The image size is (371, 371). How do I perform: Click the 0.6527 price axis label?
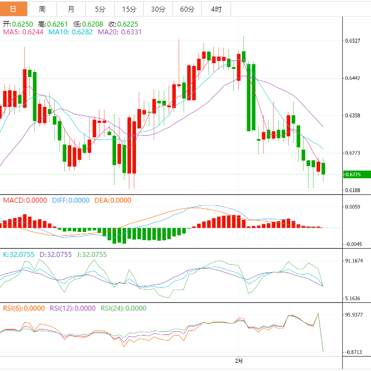[x=353, y=41]
